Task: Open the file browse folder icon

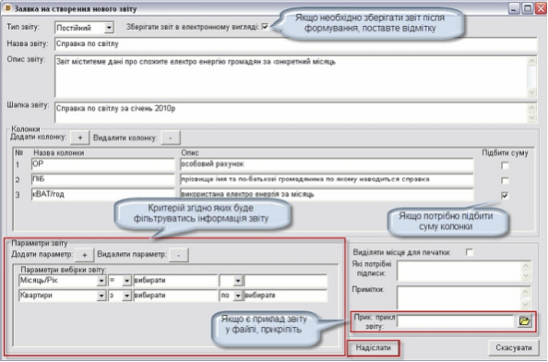Action: coord(524,320)
